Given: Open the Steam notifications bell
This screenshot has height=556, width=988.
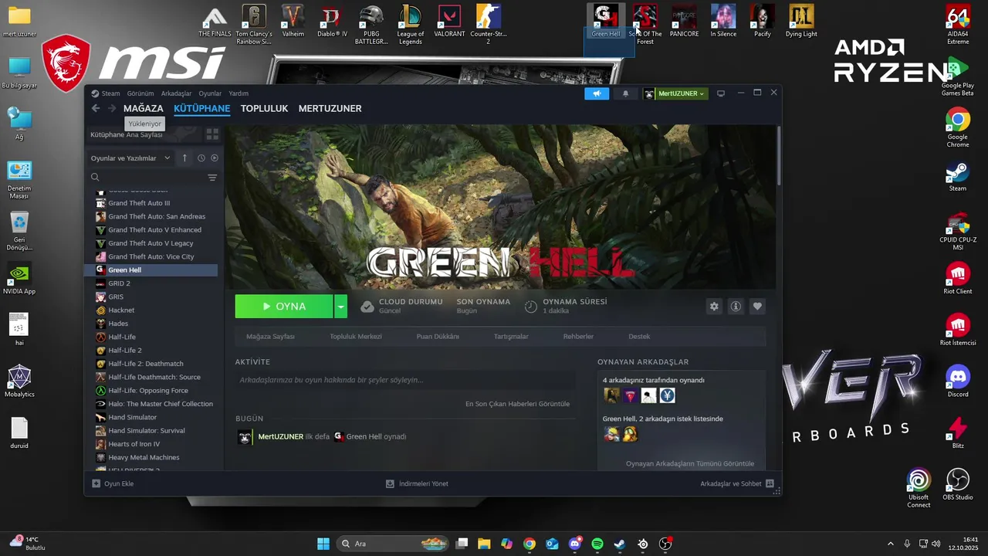Looking at the screenshot, I should 625,93.
